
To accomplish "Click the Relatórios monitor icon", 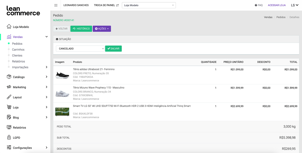I will coord(9,127).
